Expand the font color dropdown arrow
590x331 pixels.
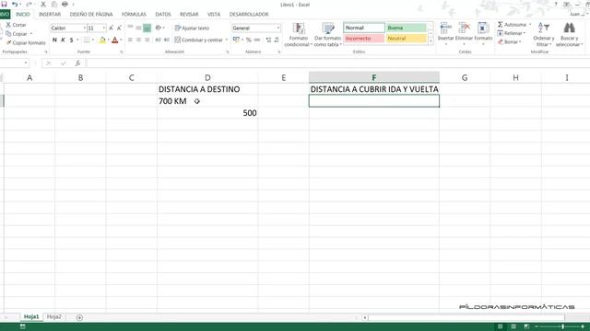(x=121, y=40)
